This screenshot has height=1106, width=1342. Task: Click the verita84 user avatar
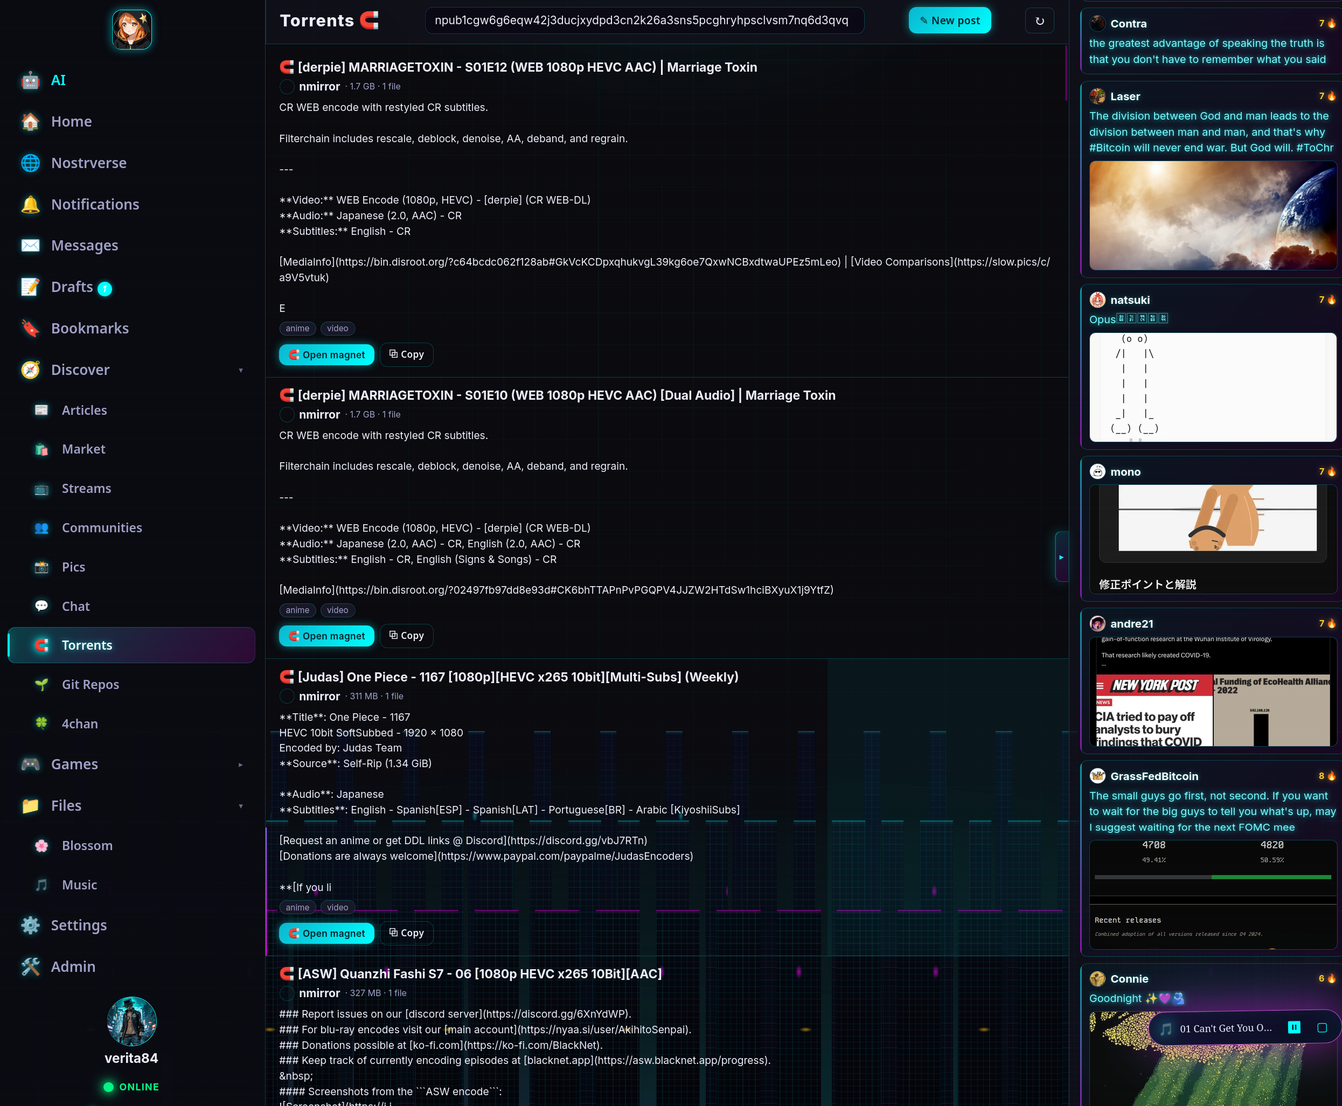click(132, 1021)
